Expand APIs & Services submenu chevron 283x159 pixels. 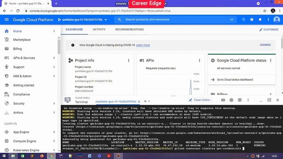click(54, 58)
